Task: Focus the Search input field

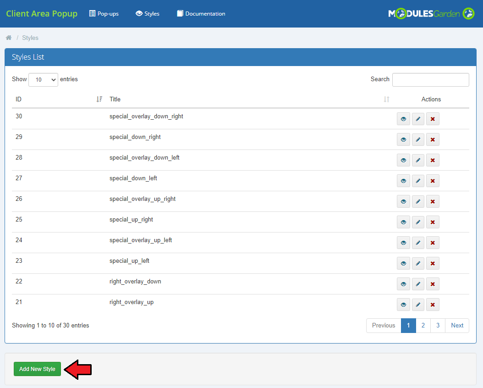Action: [431, 79]
